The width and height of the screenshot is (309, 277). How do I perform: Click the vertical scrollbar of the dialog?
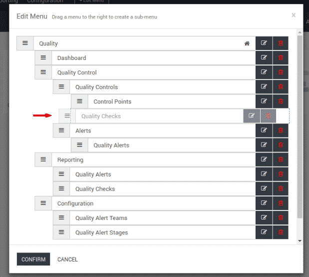(300, 125)
